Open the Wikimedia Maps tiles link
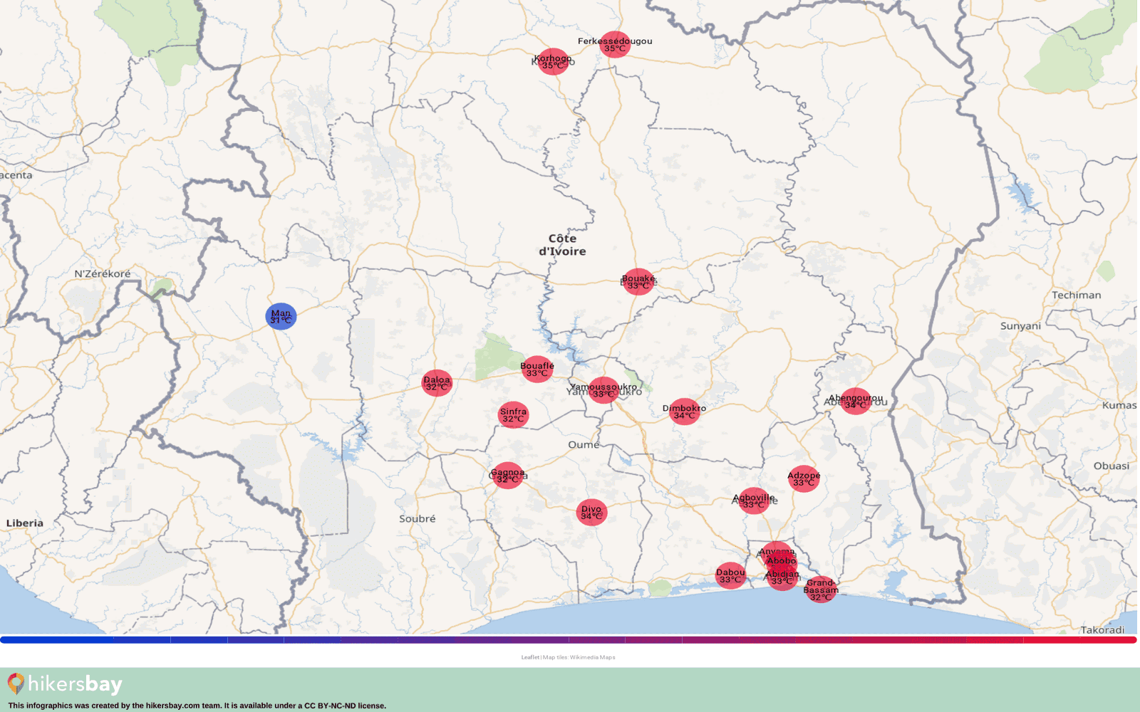Viewport: 1140px width, 712px height. [x=592, y=657]
